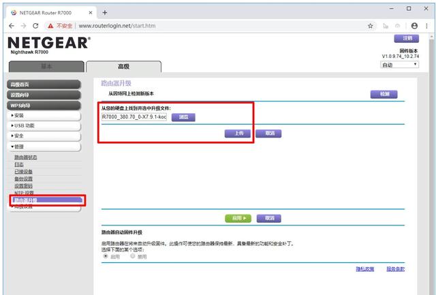This screenshot has width=436, height=295.
Task: Open the NTP 设置 link
Action: [x=24, y=193]
